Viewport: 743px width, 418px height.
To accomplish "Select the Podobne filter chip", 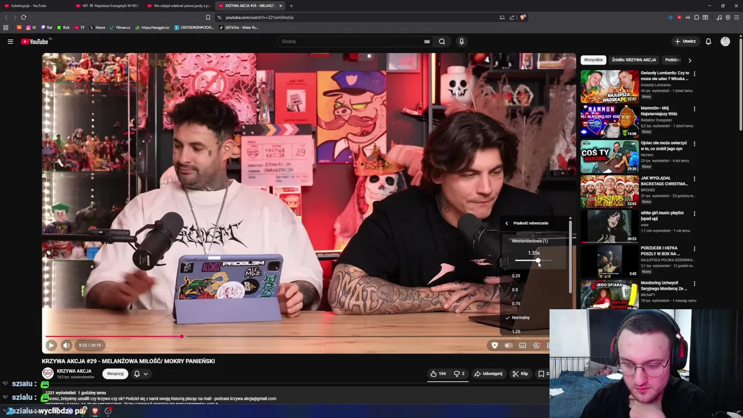I will [673, 60].
